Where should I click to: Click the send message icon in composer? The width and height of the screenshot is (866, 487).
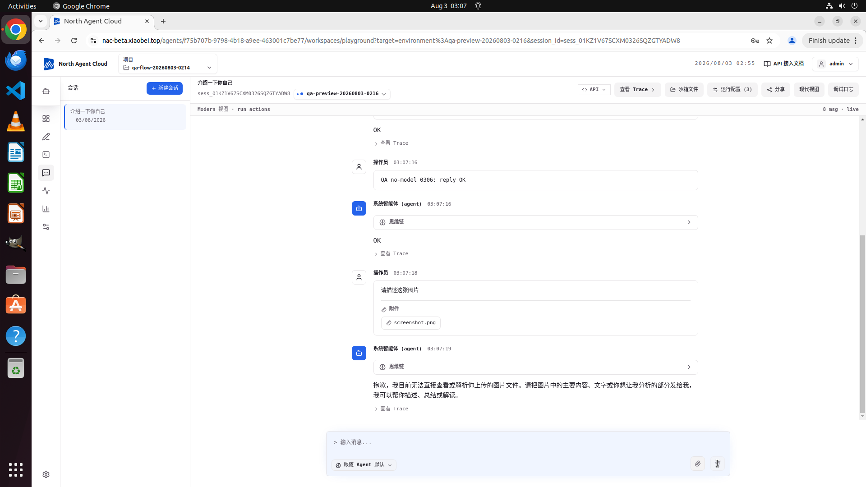click(717, 464)
